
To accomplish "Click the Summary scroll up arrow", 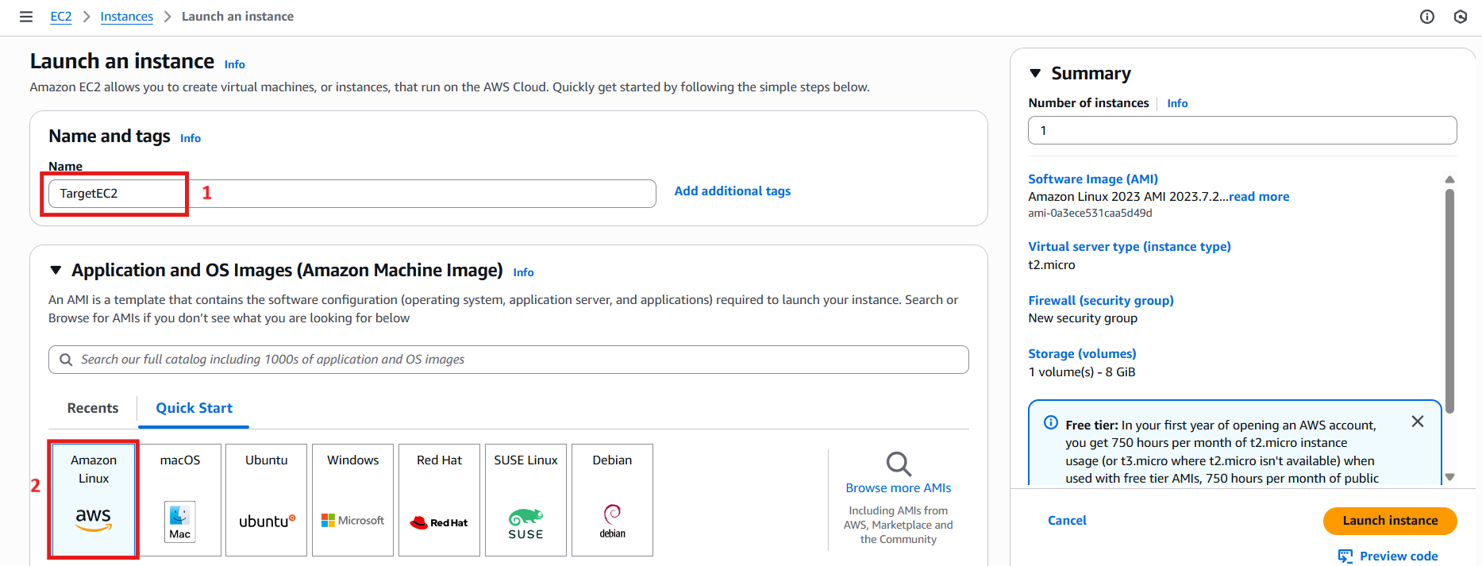I will pyautogui.click(x=1449, y=179).
